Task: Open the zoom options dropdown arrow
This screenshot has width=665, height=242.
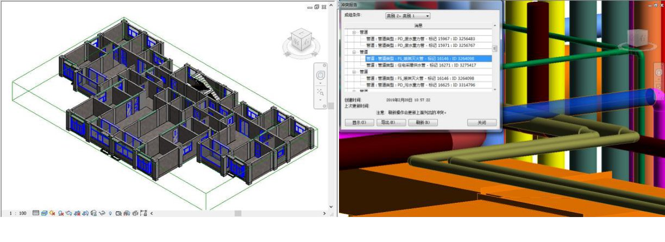Action: click(x=320, y=100)
